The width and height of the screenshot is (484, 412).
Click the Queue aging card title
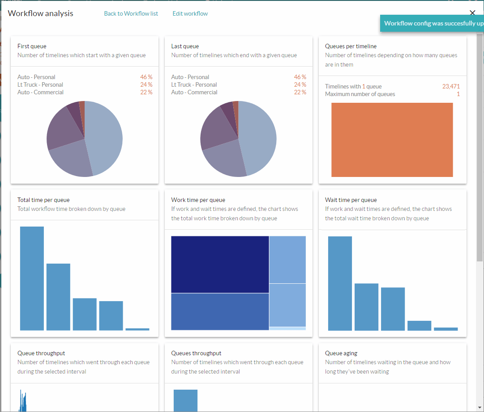[341, 353]
